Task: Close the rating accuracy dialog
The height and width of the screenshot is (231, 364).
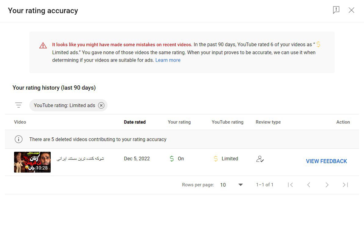Action: click(x=351, y=10)
